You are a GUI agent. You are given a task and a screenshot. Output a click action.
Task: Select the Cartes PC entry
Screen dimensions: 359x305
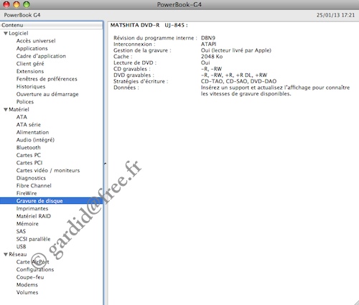[29, 155]
